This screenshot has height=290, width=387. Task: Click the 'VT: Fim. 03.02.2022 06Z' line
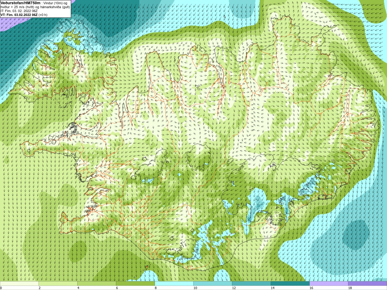pyautogui.click(x=19, y=15)
